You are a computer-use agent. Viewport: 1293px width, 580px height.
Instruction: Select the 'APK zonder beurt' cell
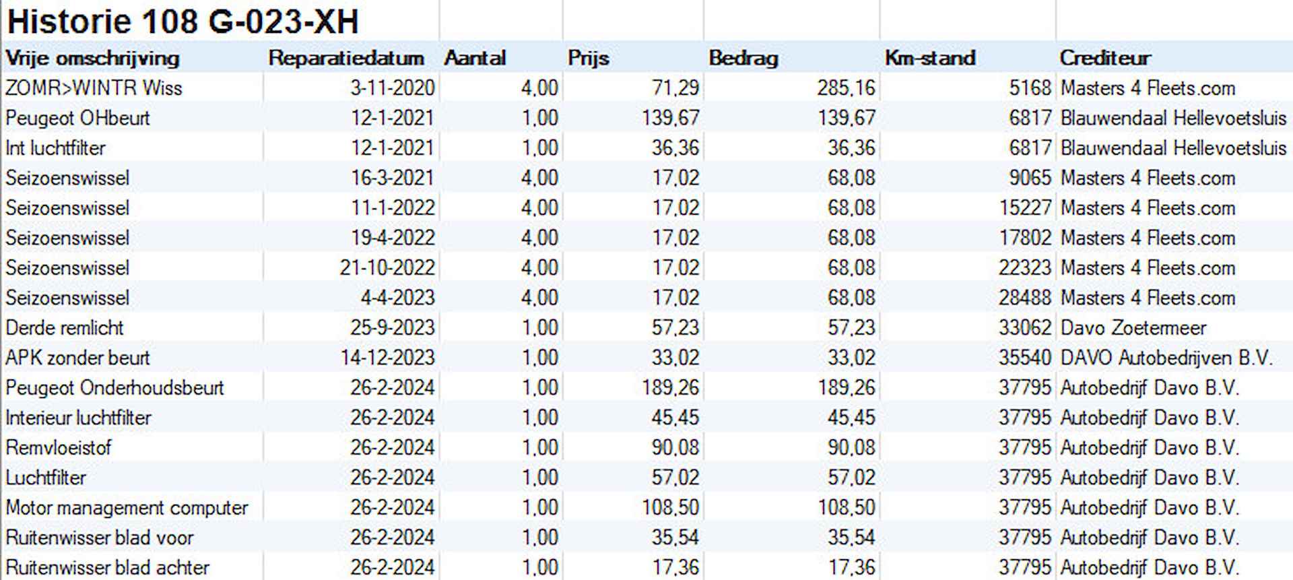pyautogui.click(x=77, y=358)
